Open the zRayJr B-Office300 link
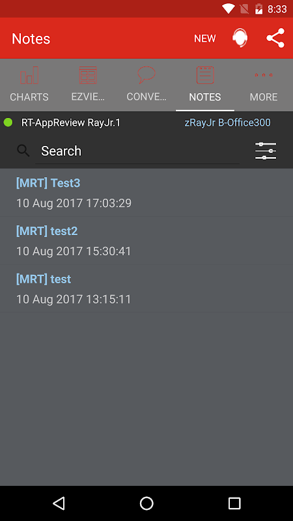This screenshot has width=293, height=521. pyautogui.click(x=227, y=122)
